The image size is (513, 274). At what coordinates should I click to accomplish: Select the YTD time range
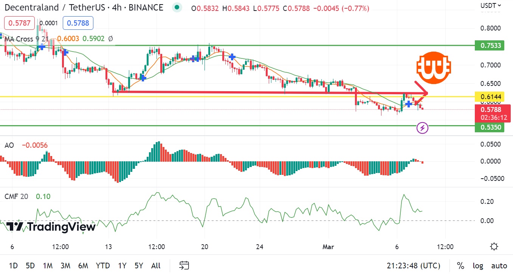click(x=103, y=266)
